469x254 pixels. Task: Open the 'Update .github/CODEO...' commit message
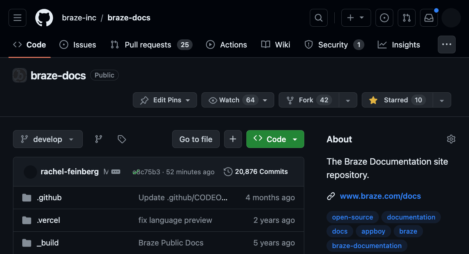(x=183, y=198)
